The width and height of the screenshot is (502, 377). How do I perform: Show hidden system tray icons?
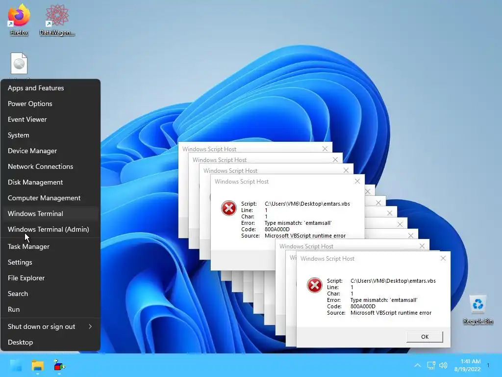(x=417, y=365)
